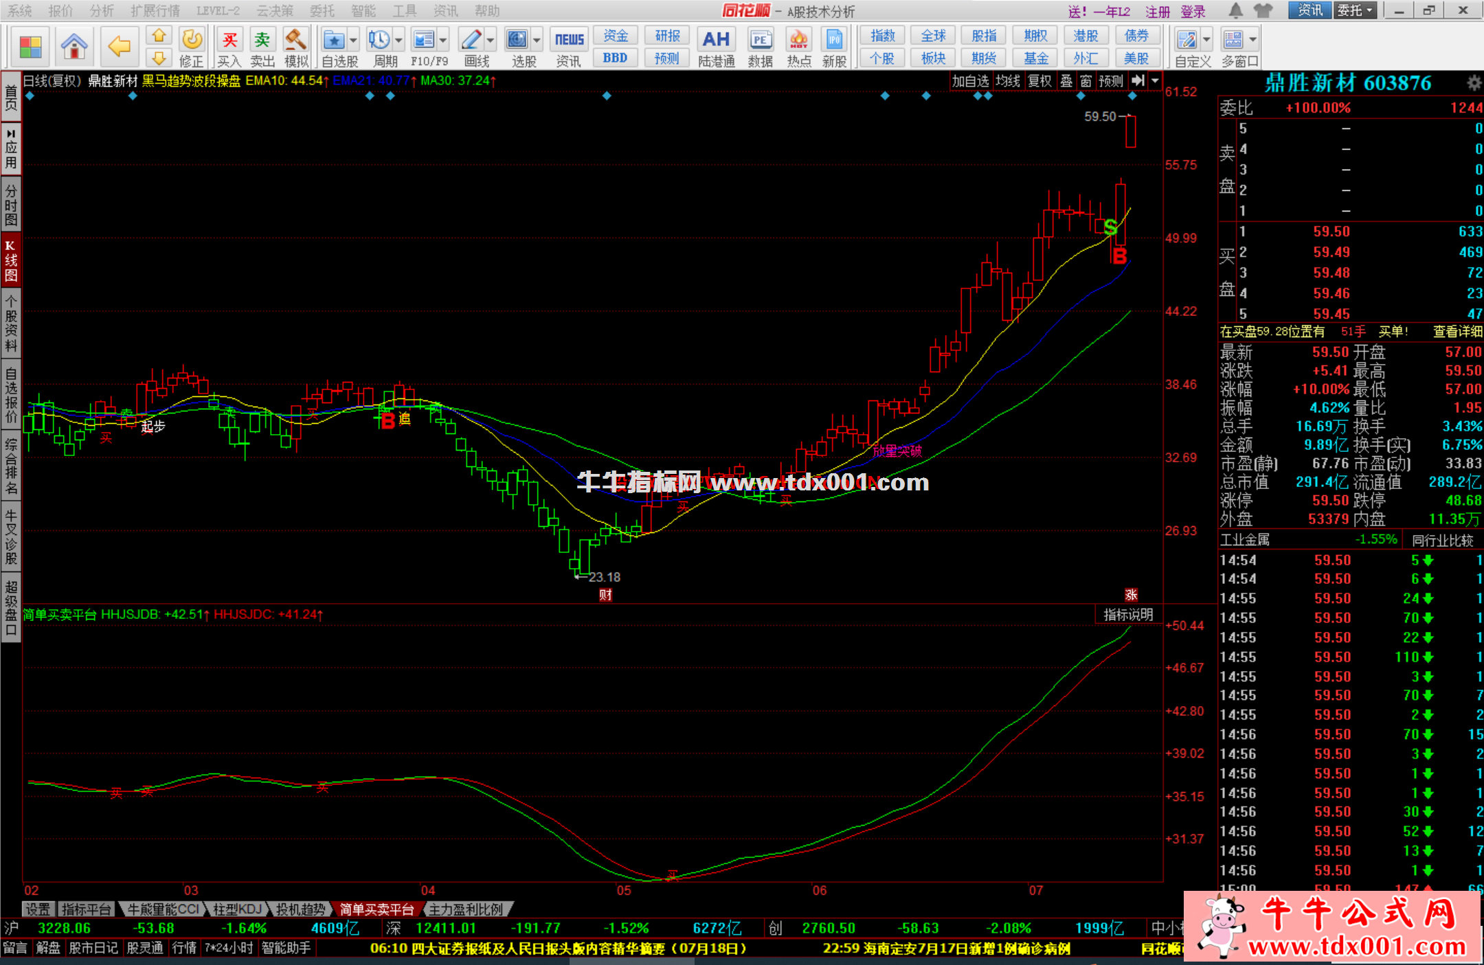Open the 模拟 gavel simulation icon
The image size is (1484, 965).
click(x=296, y=41)
